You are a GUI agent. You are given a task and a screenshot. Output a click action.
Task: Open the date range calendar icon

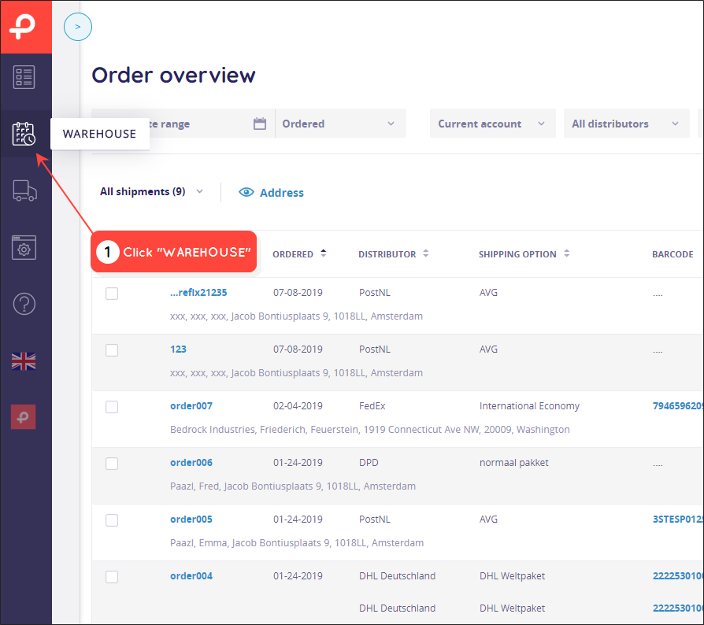click(x=260, y=124)
